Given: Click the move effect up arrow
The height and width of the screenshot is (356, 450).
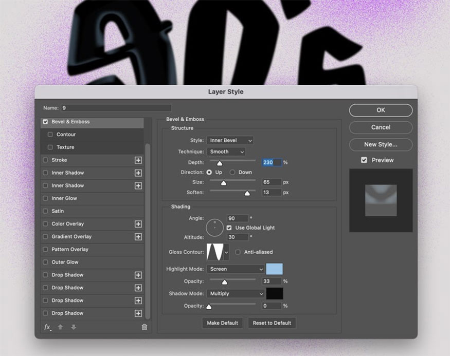Looking at the screenshot, I should point(60,327).
